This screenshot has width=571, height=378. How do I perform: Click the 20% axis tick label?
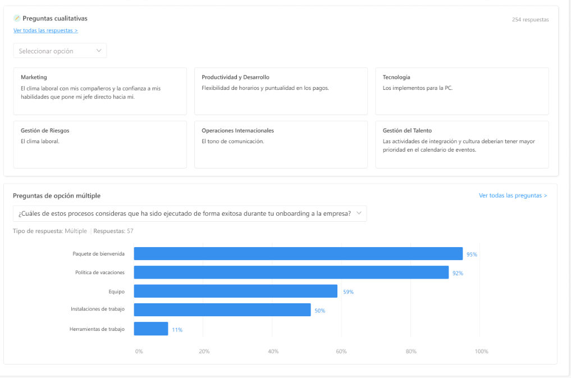pyautogui.click(x=204, y=352)
